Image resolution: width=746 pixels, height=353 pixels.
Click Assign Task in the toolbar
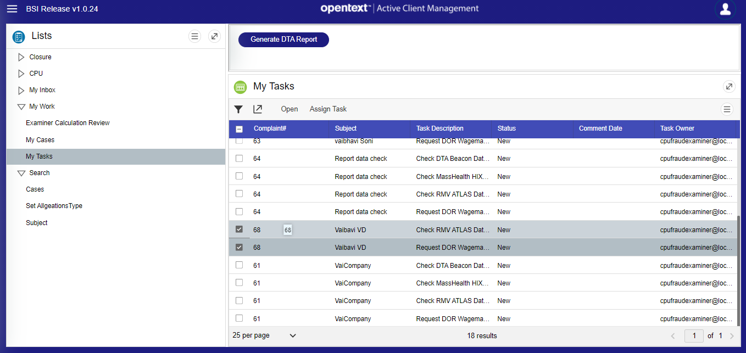coord(328,109)
